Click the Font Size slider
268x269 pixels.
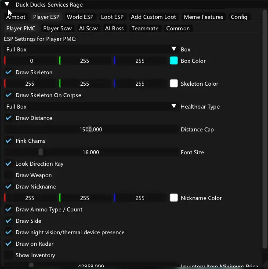coord(91,153)
